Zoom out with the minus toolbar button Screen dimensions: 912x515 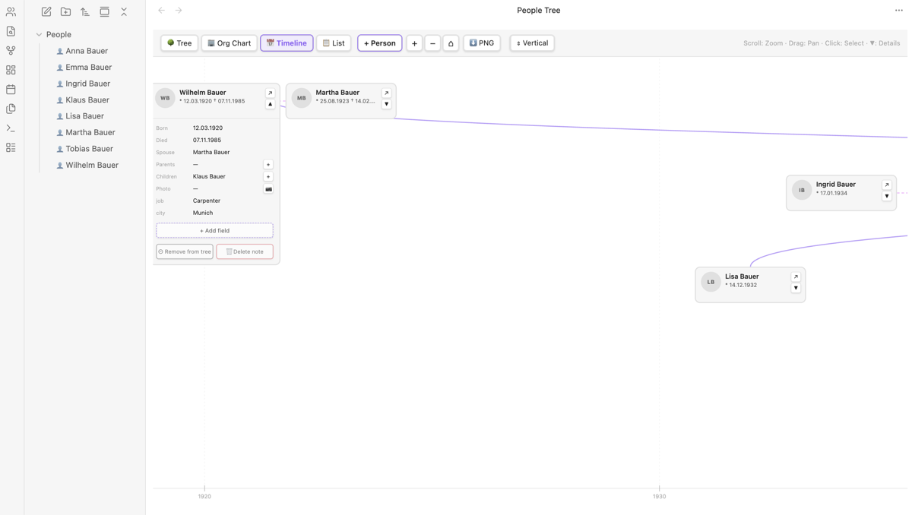point(432,43)
